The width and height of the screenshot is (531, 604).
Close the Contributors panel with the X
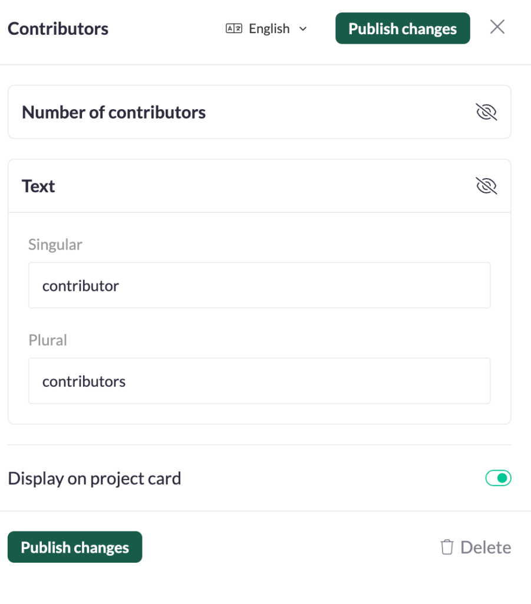pos(497,27)
